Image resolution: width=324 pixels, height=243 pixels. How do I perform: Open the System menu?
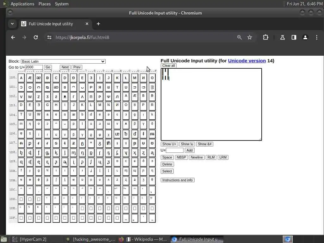[62, 4]
